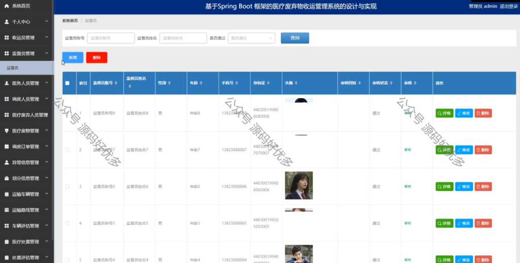The width and height of the screenshot is (520, 263).
Task: Click 系统首页 breadcrumb link
Action: (70, 20)
